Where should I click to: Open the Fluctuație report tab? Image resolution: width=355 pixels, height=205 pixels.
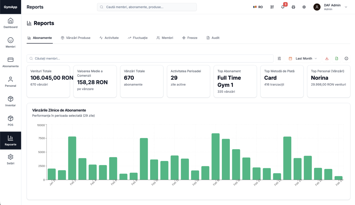point(138,37)
